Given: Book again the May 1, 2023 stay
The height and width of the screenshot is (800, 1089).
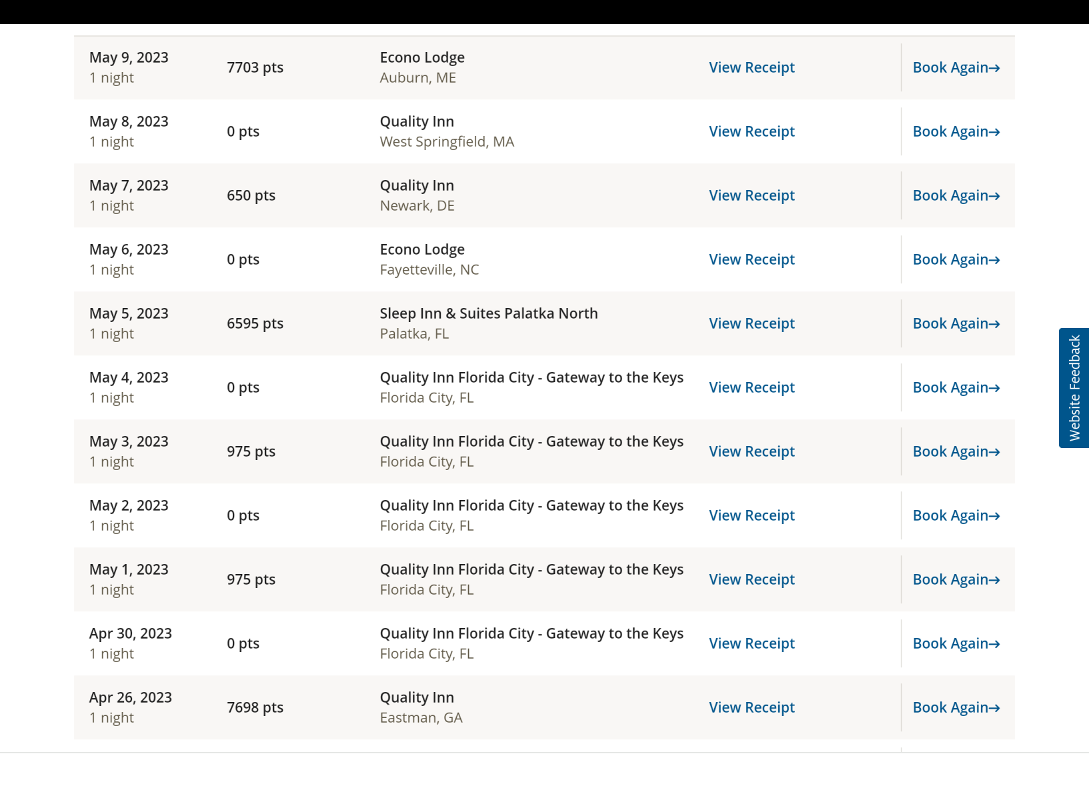Looking at the screenshot, I should pos(956,579).
